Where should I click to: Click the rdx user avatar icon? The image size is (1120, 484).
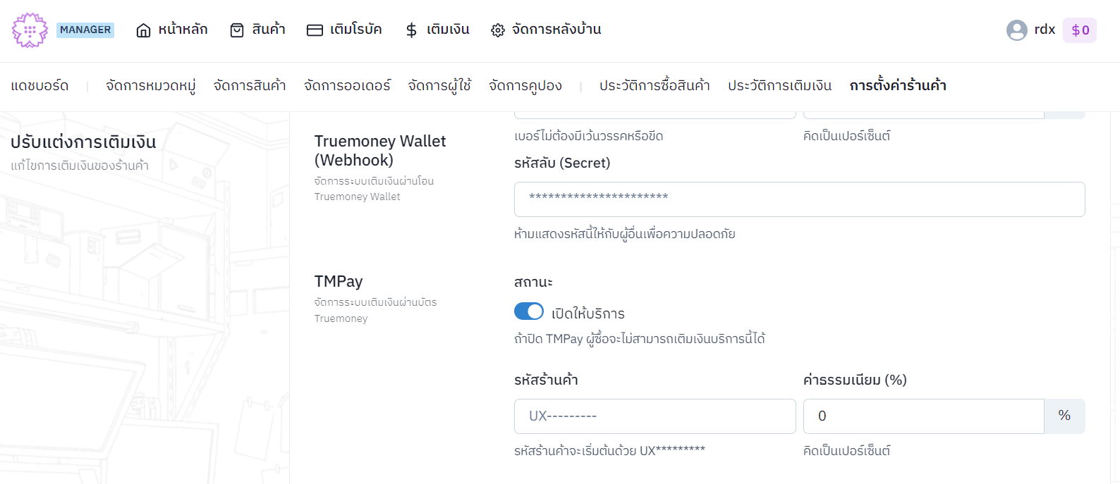[1016, 30]
